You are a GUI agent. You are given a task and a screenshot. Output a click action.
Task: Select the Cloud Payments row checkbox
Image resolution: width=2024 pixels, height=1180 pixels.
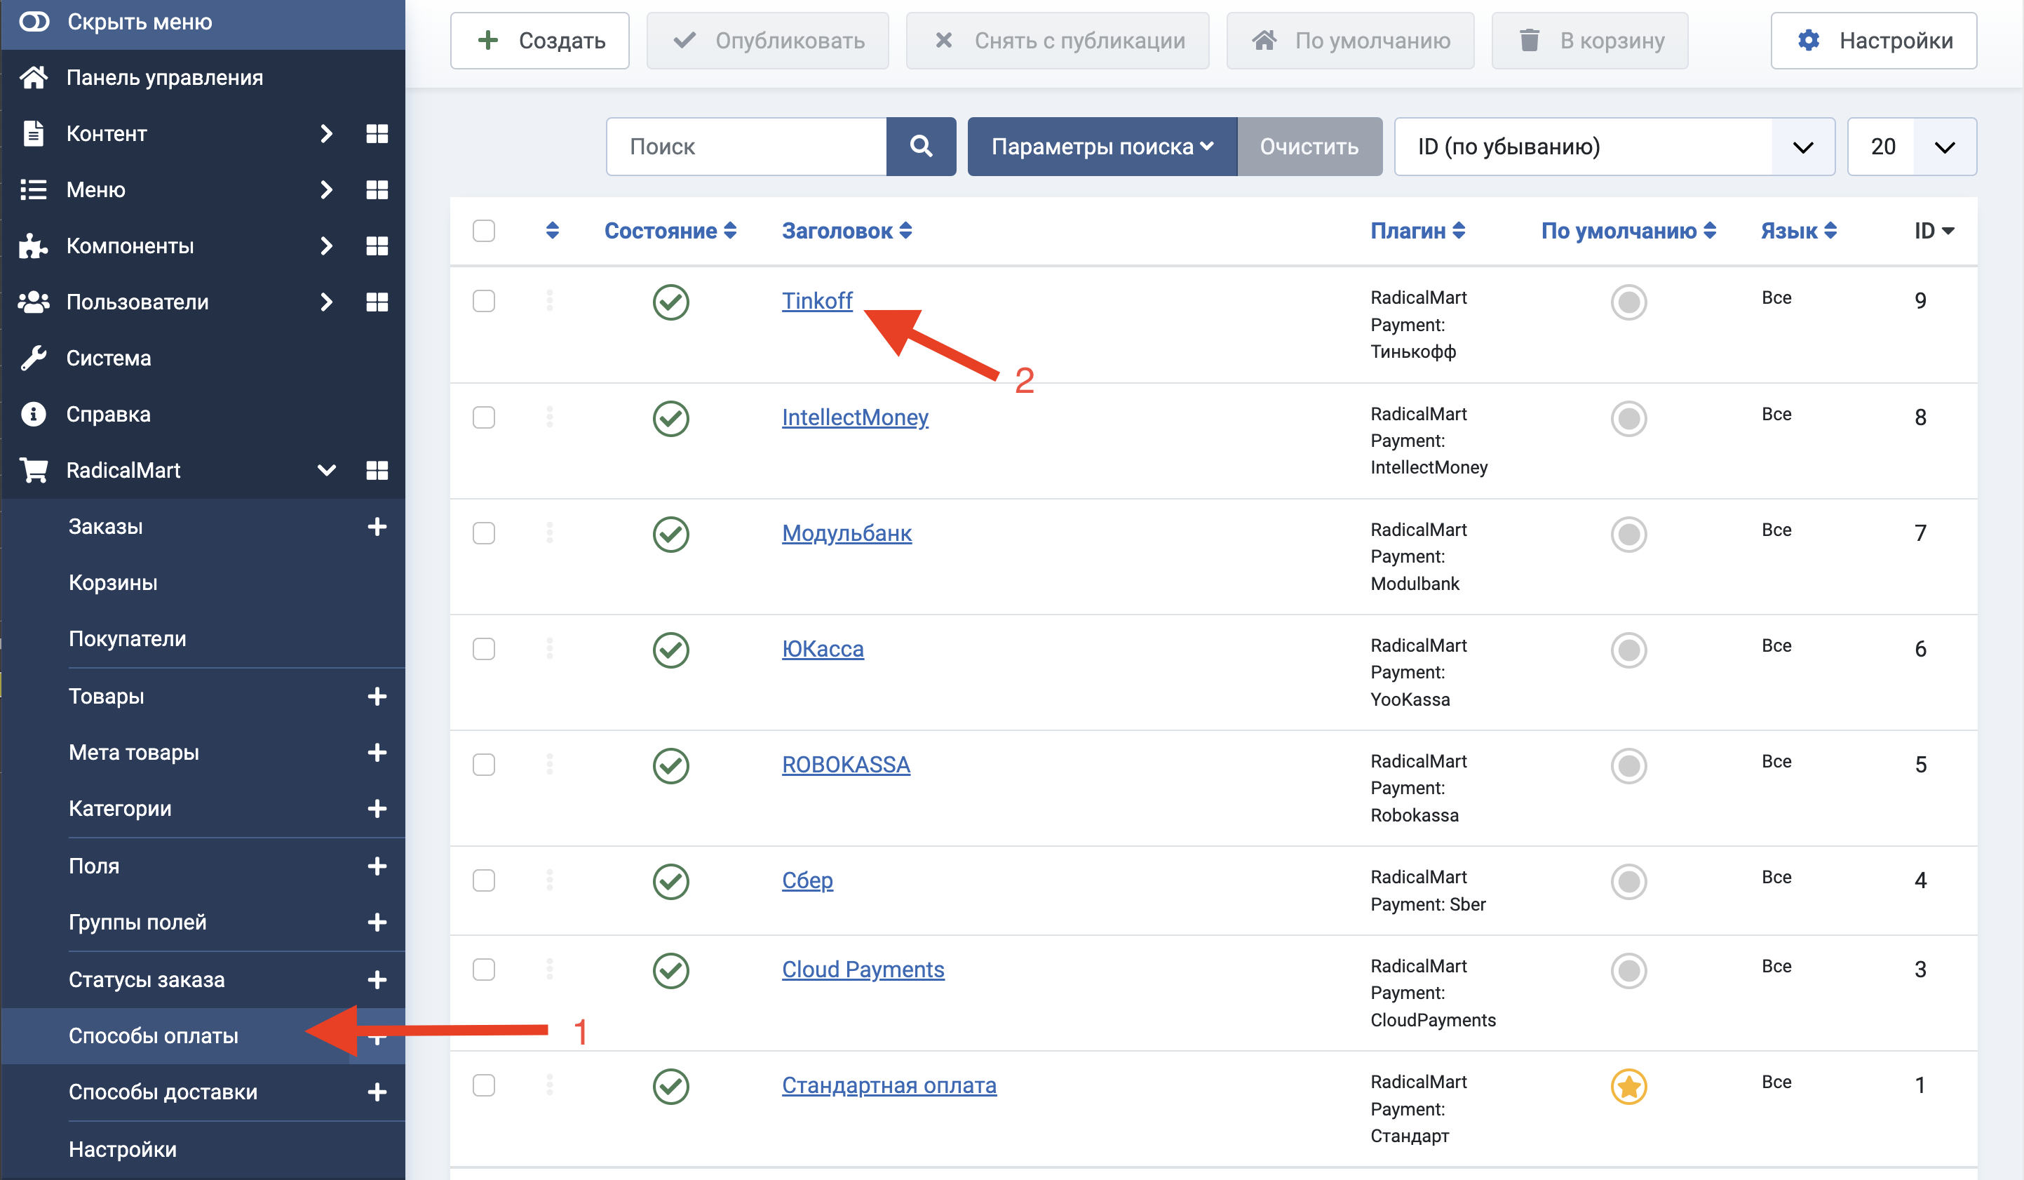[483, 970]
